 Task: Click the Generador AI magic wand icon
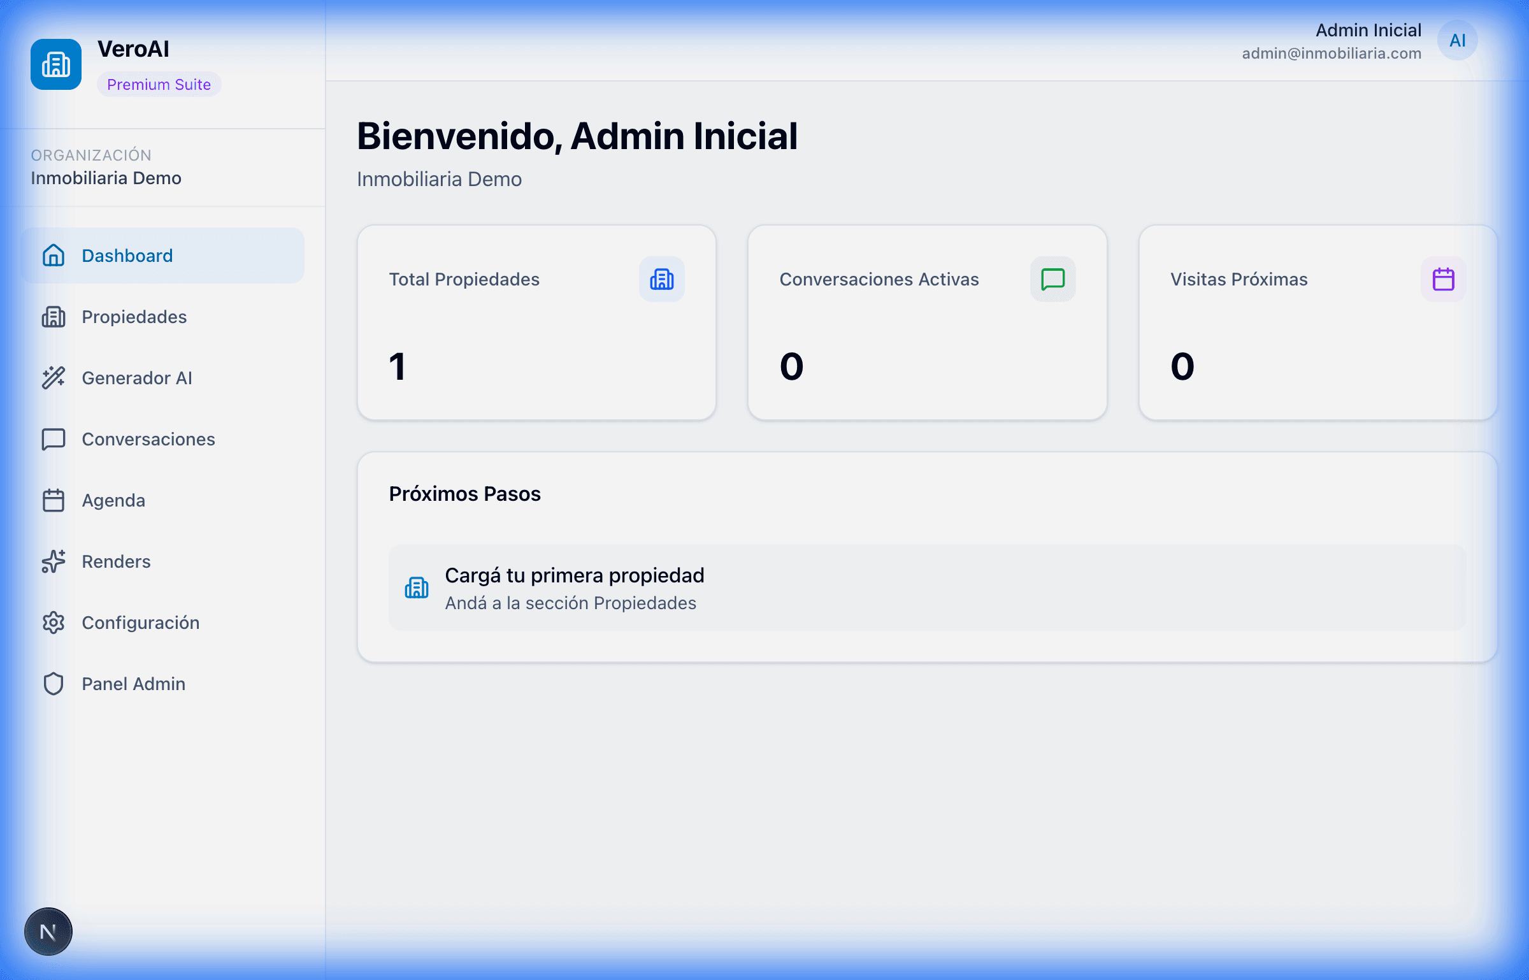(x=53, y=377)
